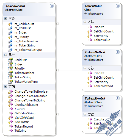Select the TokenMethod class title

[x=95, y=52]
